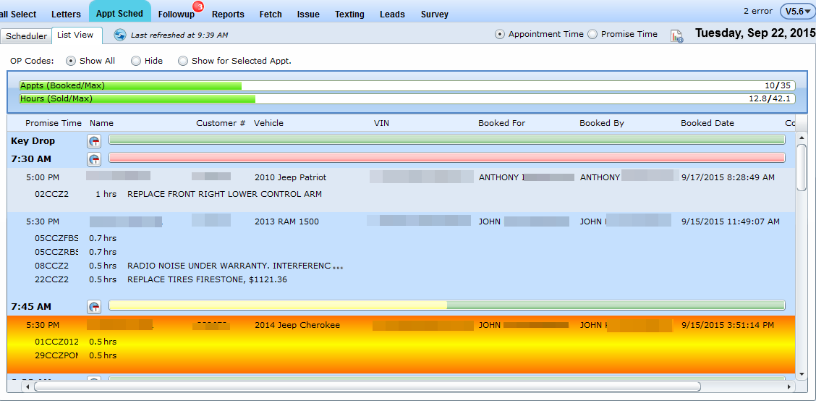Choose Show for Selected Appt. option

pyautogui.click(x=183, y=61)
